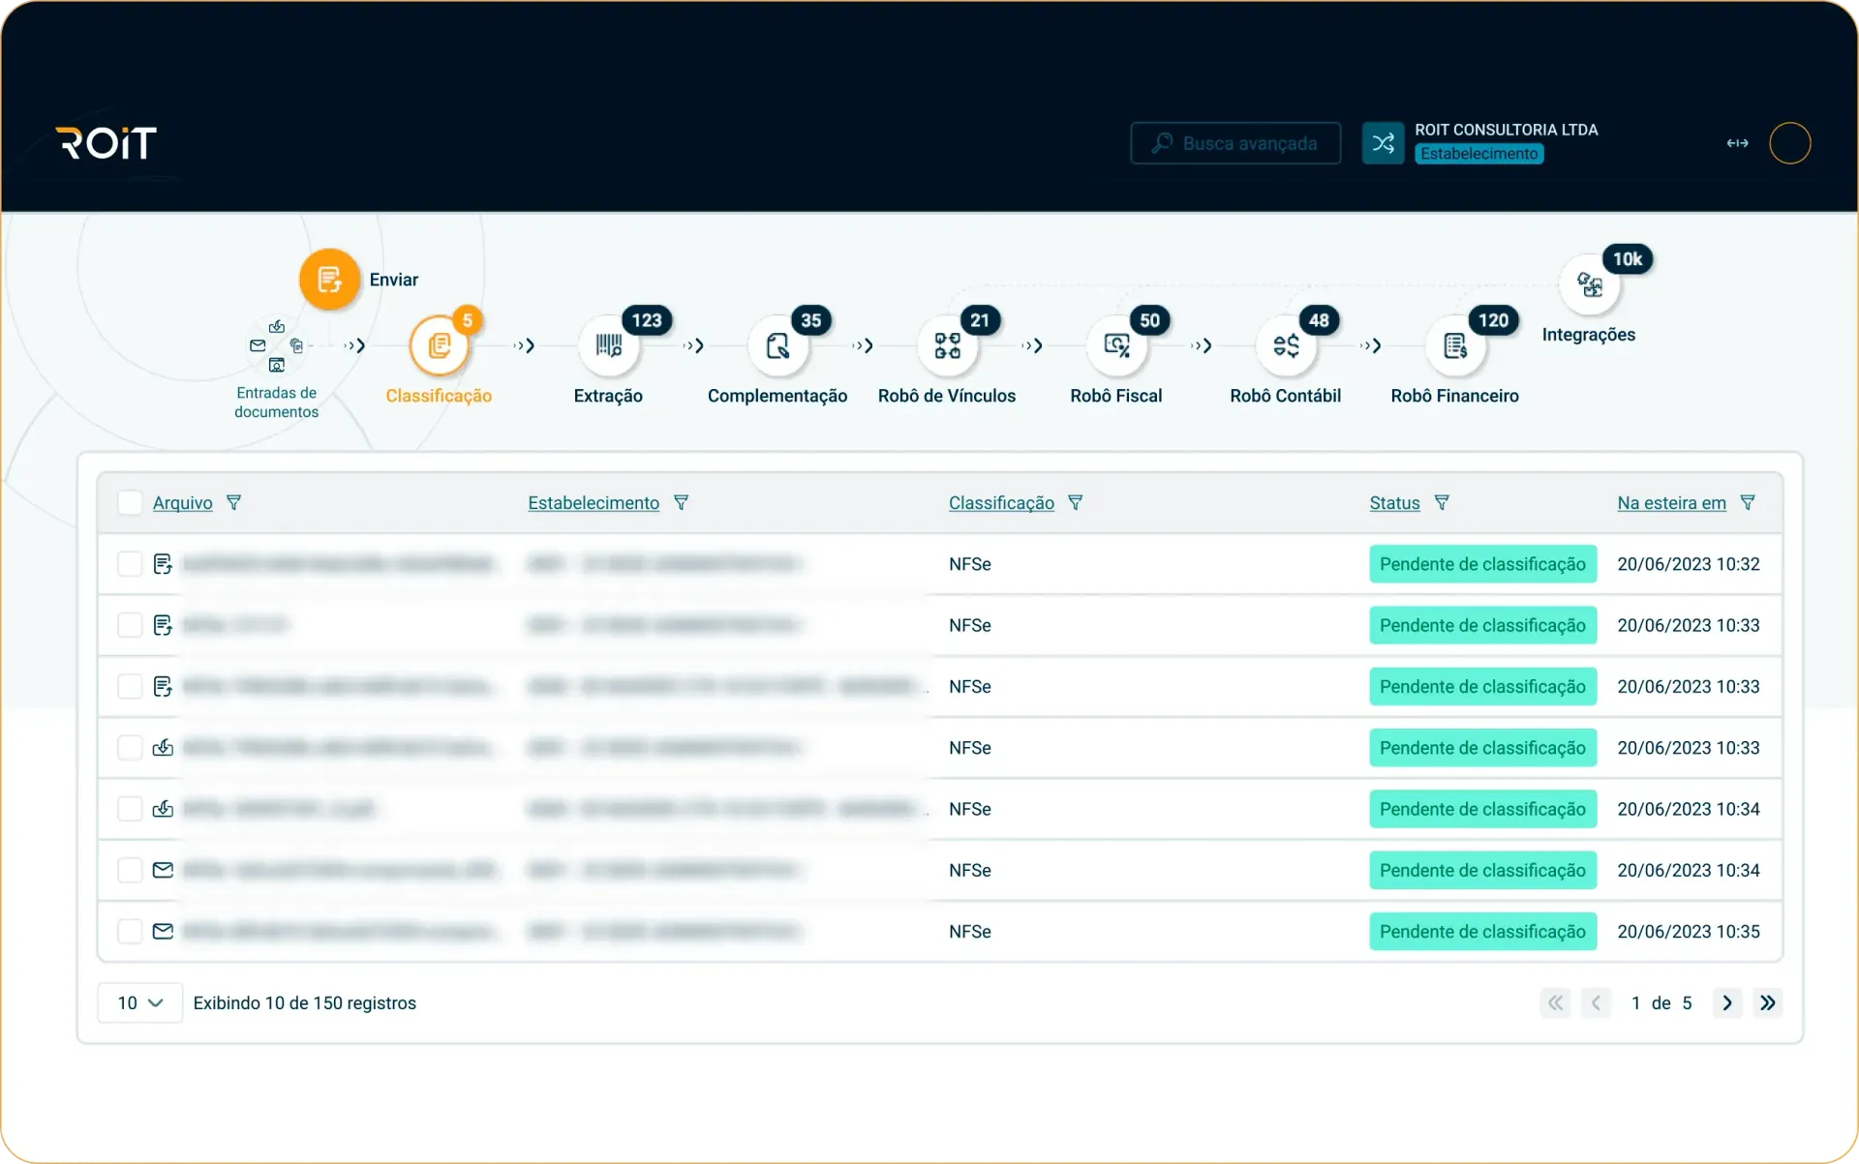Filter the Estabelecimento column
The image size is (1859, 1164).
[x=681, y=502]
